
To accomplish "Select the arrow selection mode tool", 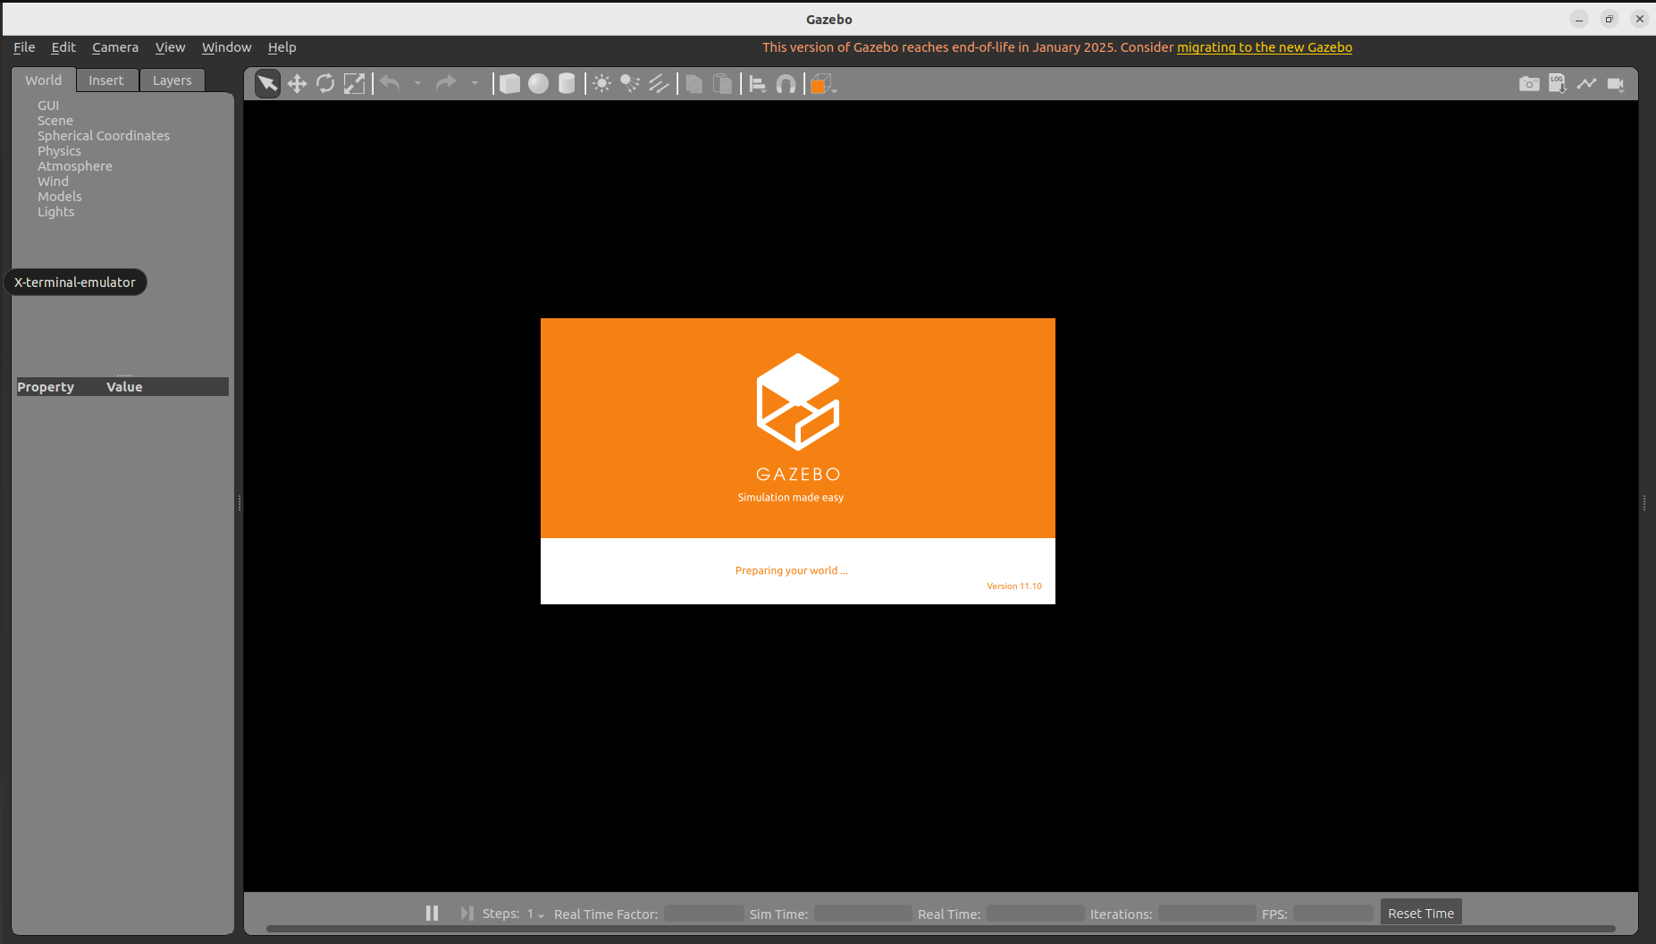I will 267,84.
